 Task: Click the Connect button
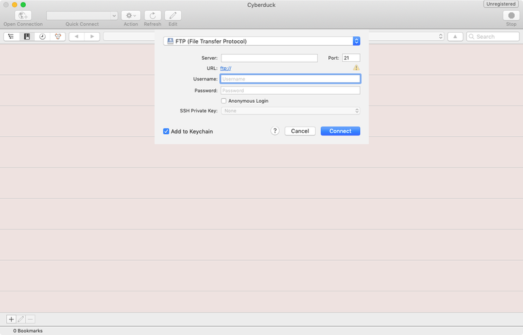340,131
